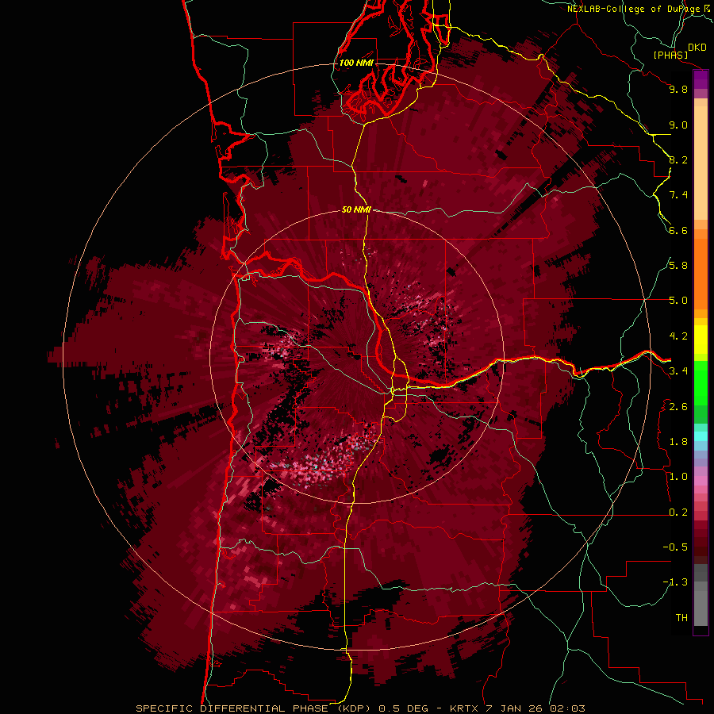Viewport: 714px width, 714px height.
Task: Click the 8.2 value on color scale
Action: click(x=678, y=159)
